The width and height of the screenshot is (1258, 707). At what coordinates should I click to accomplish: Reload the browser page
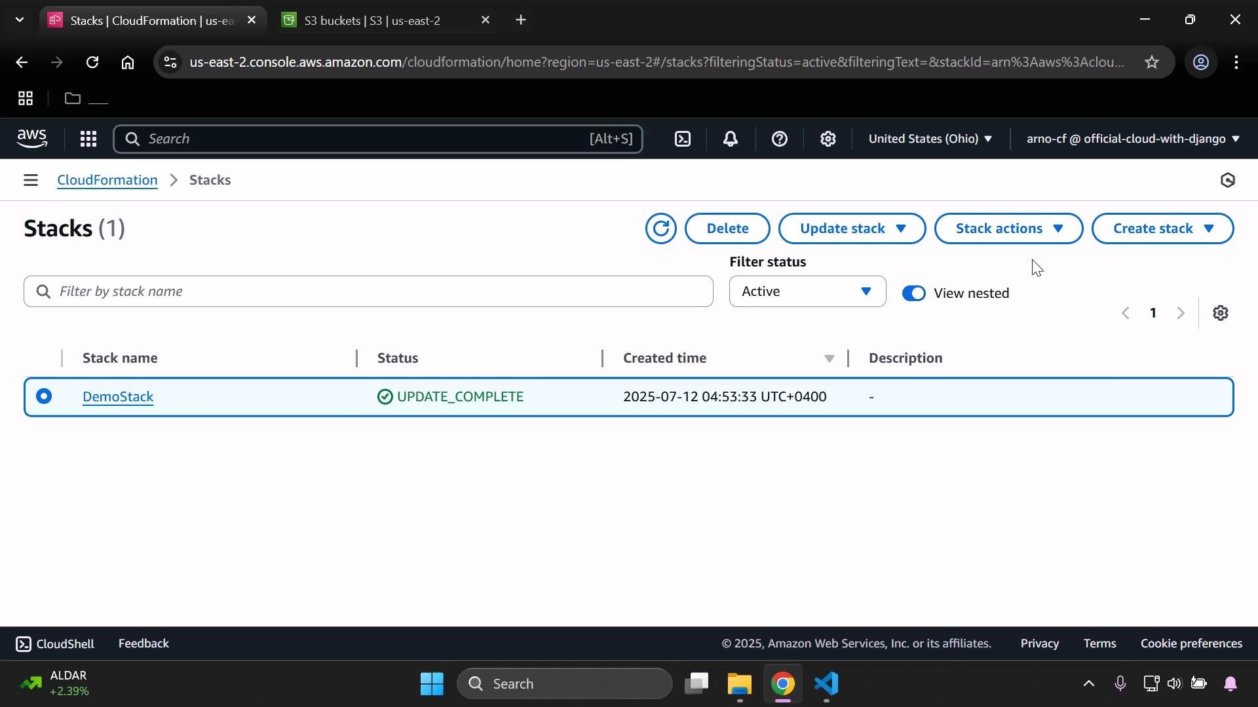pos(92,62)
